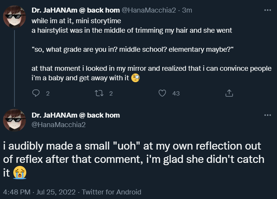Screen dimensions: 277x199
Task: Click the like count 43
Action: (x=176, y=93)
